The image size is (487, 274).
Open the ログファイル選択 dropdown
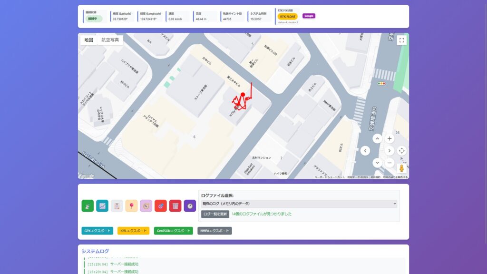click(x=299, y=204)
